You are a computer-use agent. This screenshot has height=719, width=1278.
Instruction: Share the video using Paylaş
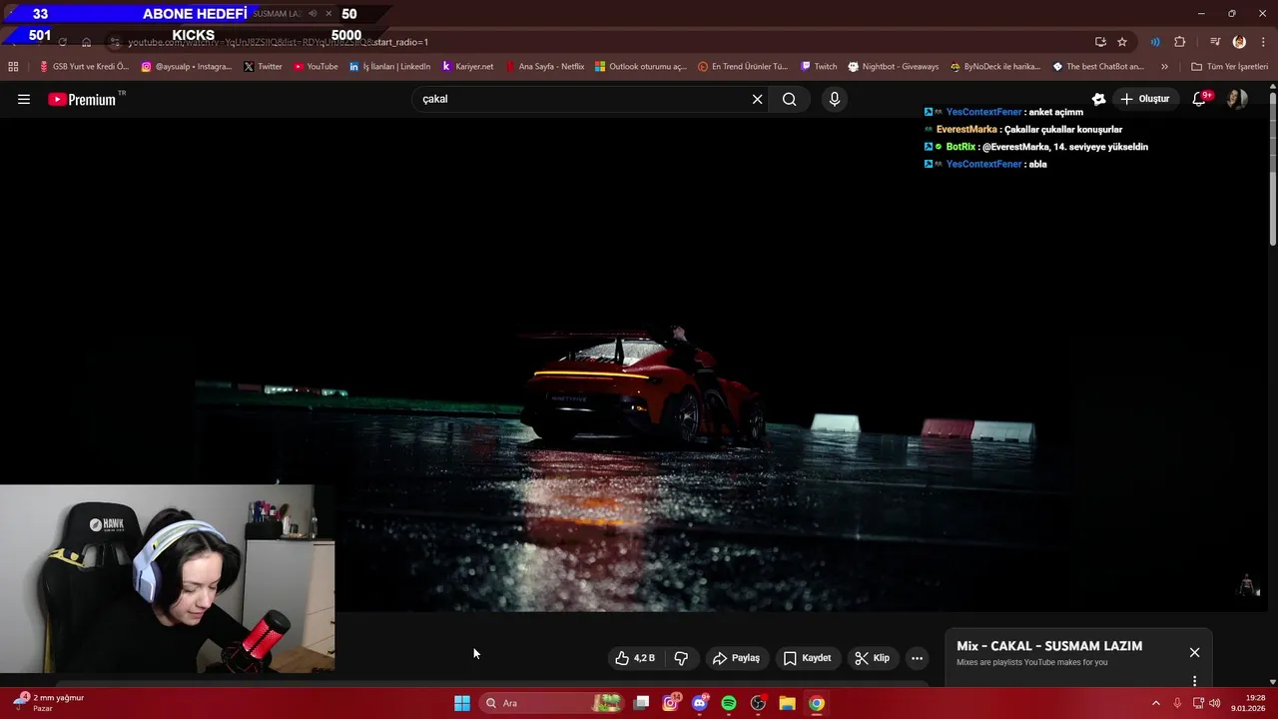tap(736, 658)
